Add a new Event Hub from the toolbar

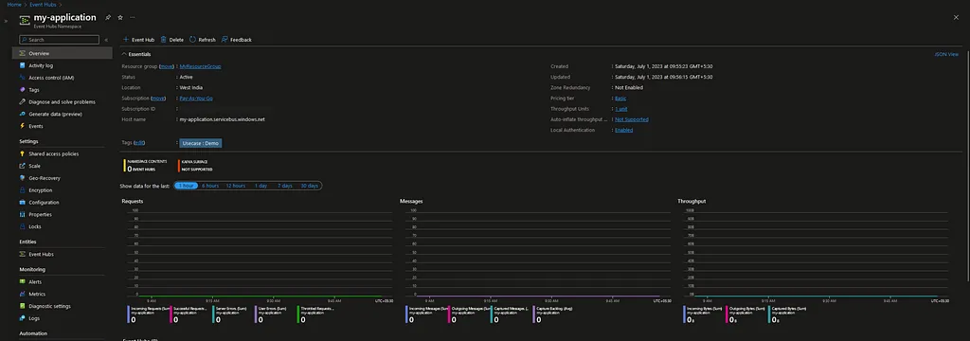tap(138, 40)
